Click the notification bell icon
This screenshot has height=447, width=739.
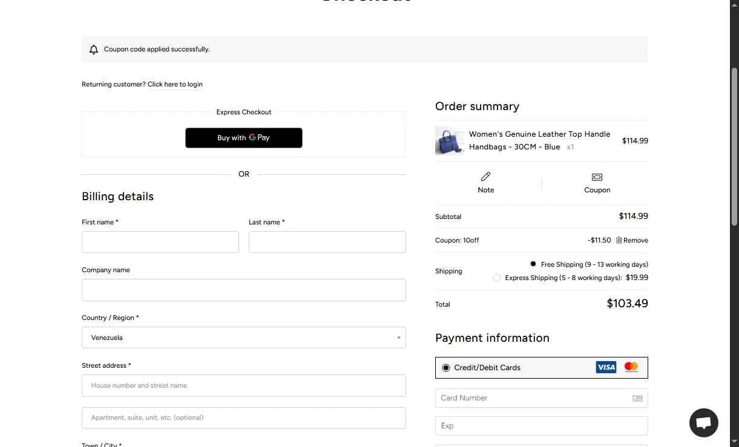(x=93, y=50)
